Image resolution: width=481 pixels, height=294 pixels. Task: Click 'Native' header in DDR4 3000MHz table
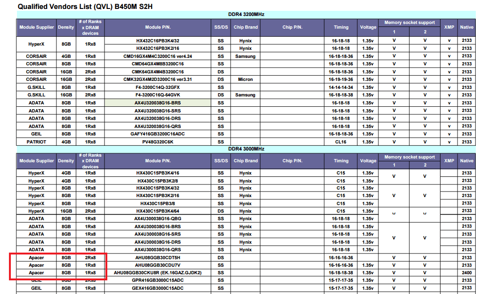(x=466, y=161)
